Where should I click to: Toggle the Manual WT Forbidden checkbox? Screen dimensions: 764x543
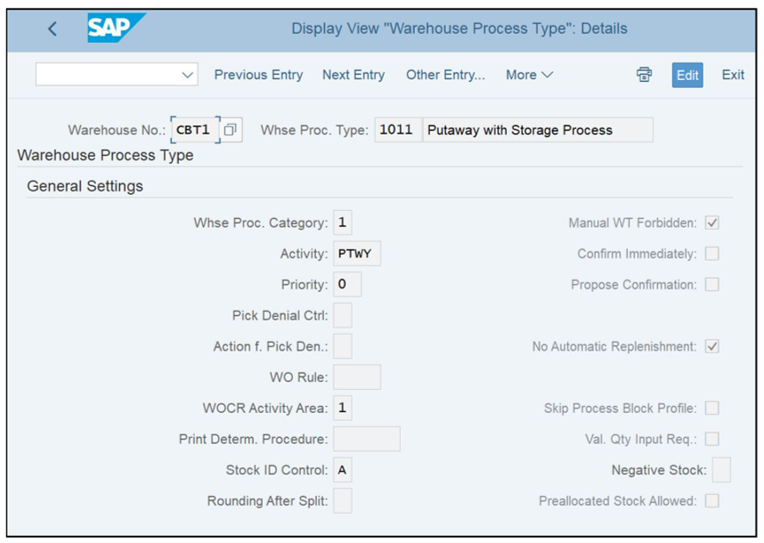point(711,223)
